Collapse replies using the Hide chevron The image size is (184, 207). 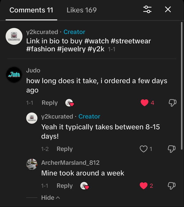pyautogui.click(x=51, y=198)
